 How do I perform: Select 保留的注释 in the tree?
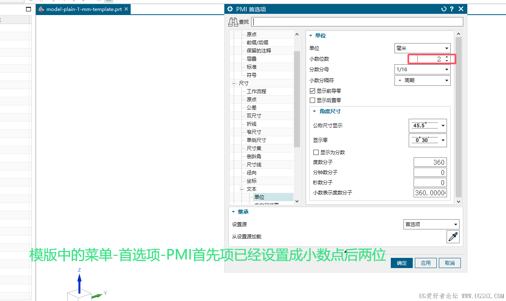[x=259, y=51]
